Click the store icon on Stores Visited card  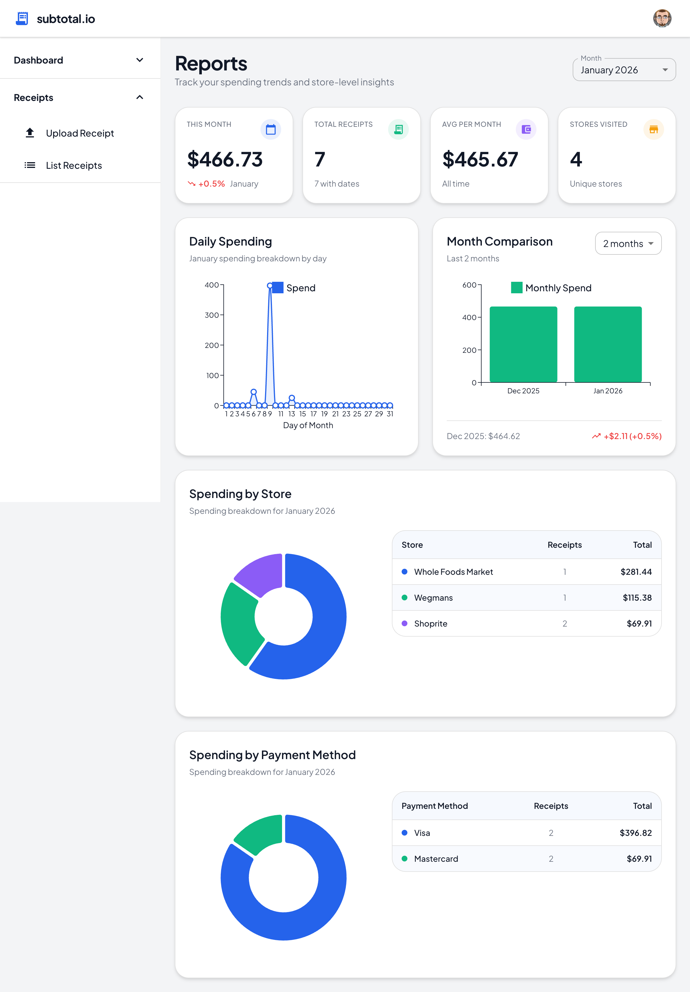tap(653, 129)
